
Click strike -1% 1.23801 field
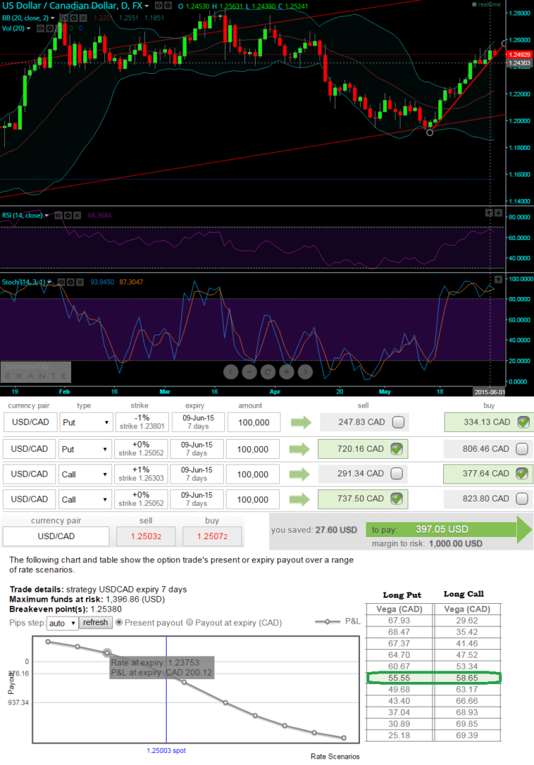[142, 422]
